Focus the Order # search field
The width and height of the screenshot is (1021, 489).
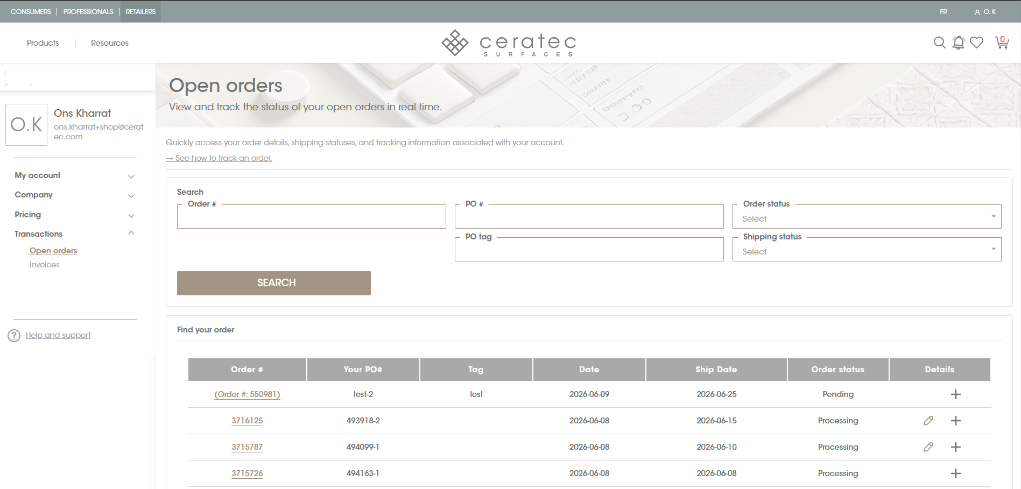(312, 217)
